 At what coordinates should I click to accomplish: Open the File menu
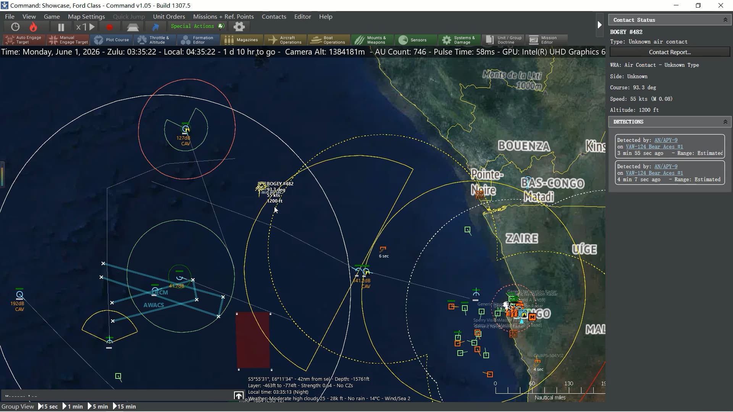pos(10,16)
